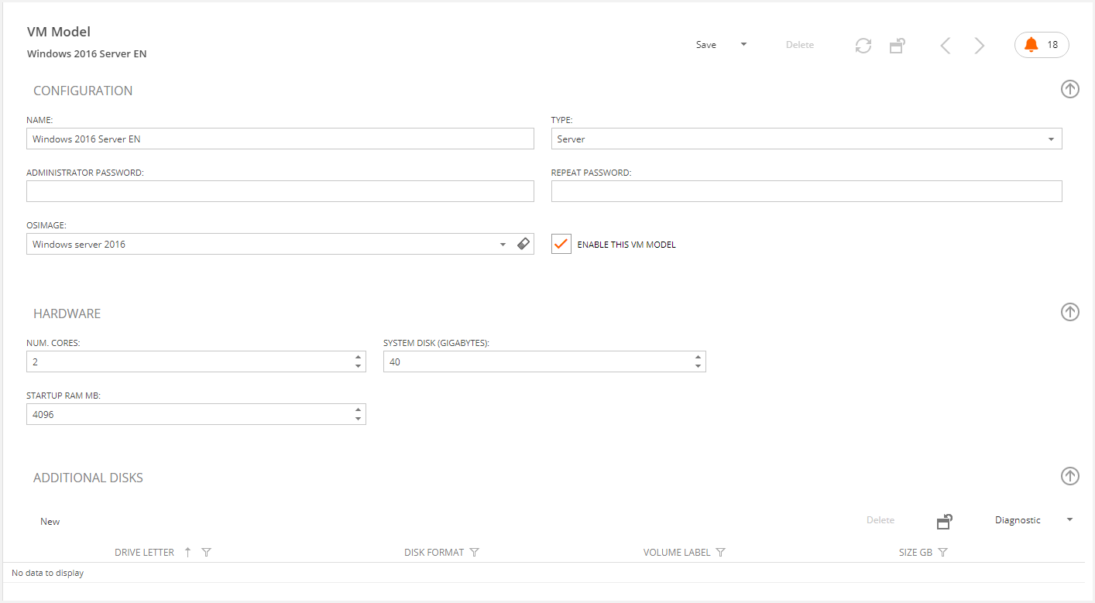Decrease Num. Cores value

358,366
